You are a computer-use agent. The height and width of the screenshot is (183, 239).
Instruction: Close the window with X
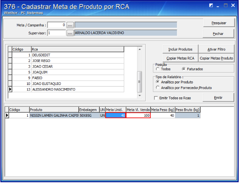click(x=233, y=6)
